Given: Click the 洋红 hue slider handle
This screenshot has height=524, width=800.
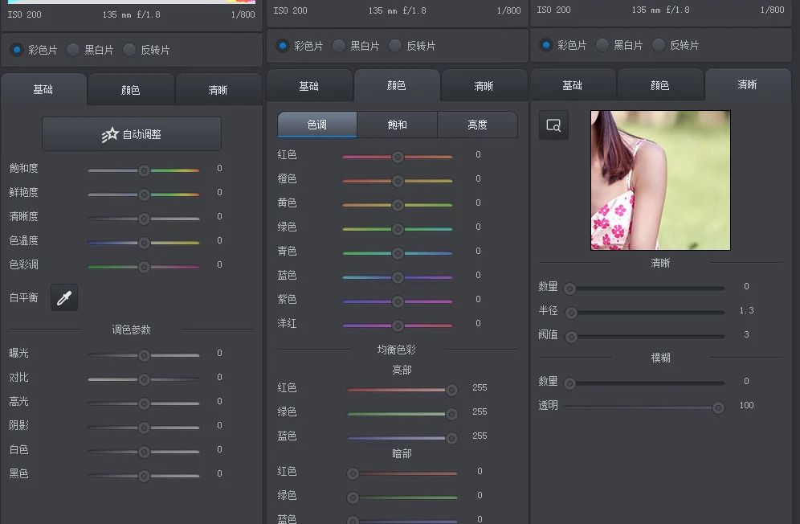Looking at the screenshot, I should tap(398, 325).
